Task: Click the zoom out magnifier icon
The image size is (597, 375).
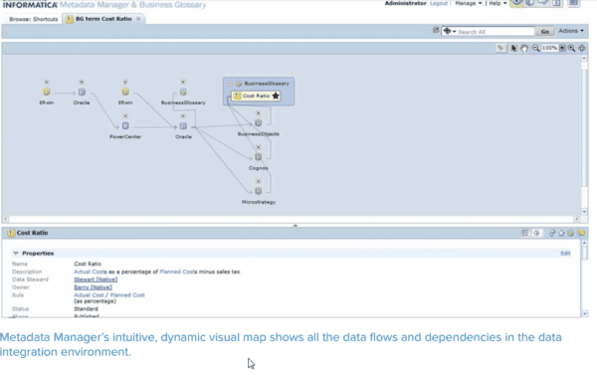Action: (x=535, y=48)
